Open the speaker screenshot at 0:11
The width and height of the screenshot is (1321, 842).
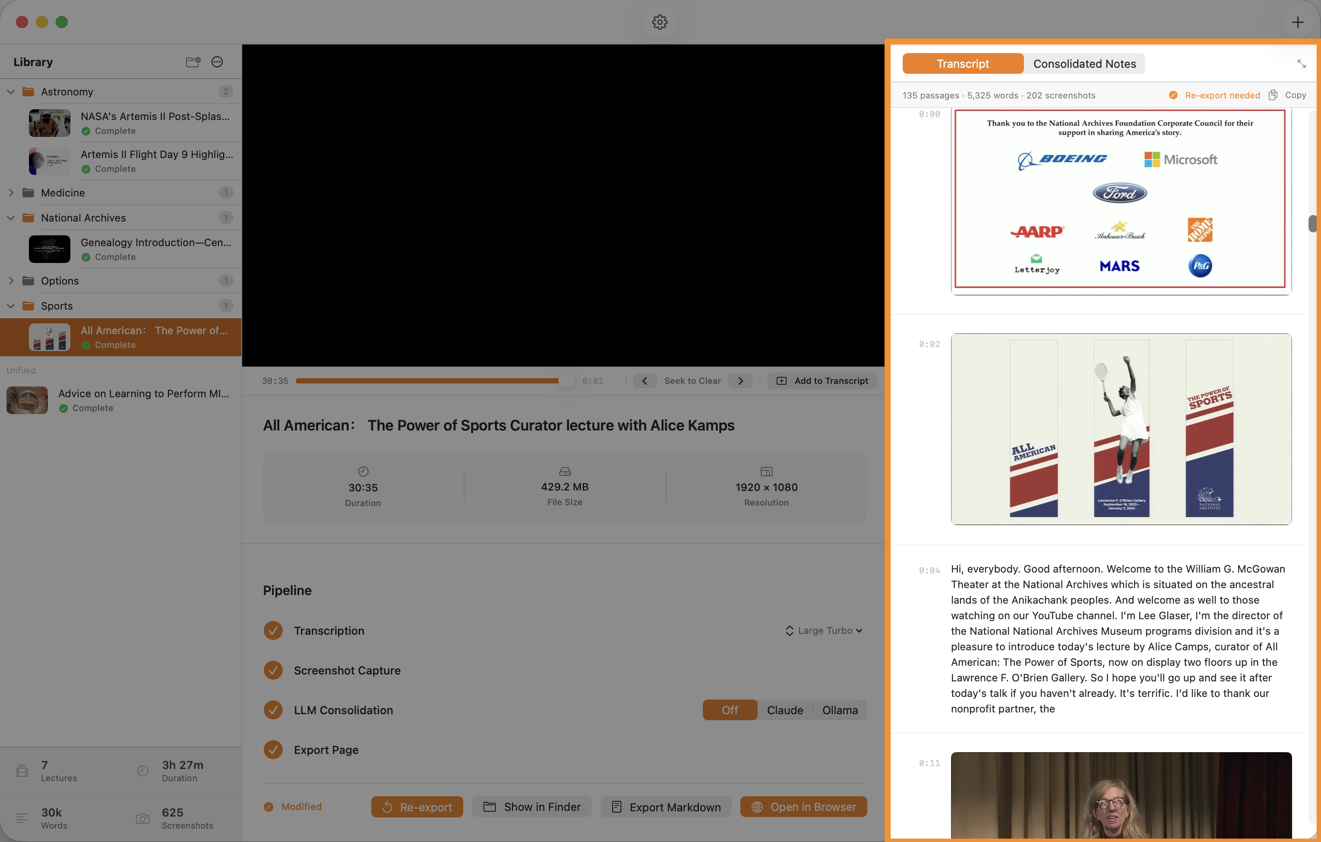coord(1121,795)
